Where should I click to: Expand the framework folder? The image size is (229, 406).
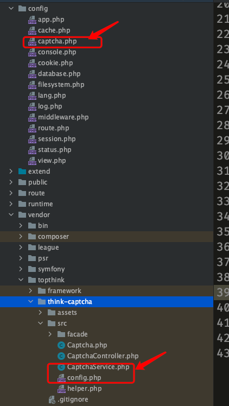pos(30,291)
